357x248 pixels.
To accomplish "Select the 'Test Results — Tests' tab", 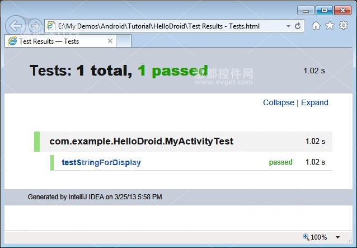I will coord(60,41).
